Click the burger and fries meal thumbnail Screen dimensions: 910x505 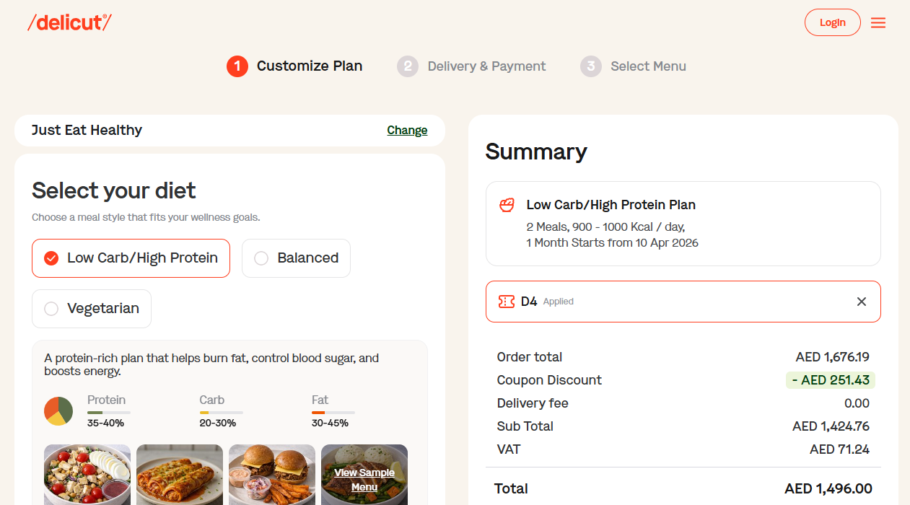pos(272,475)
